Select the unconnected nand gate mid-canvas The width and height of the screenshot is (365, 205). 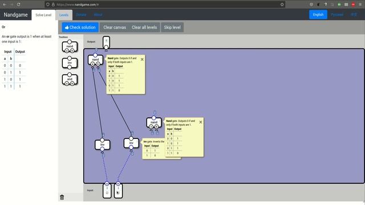154,122
